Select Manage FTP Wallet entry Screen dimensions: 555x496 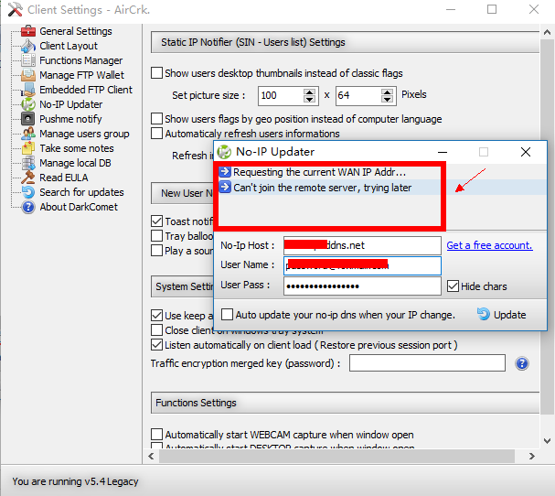[x=81, y=75]
